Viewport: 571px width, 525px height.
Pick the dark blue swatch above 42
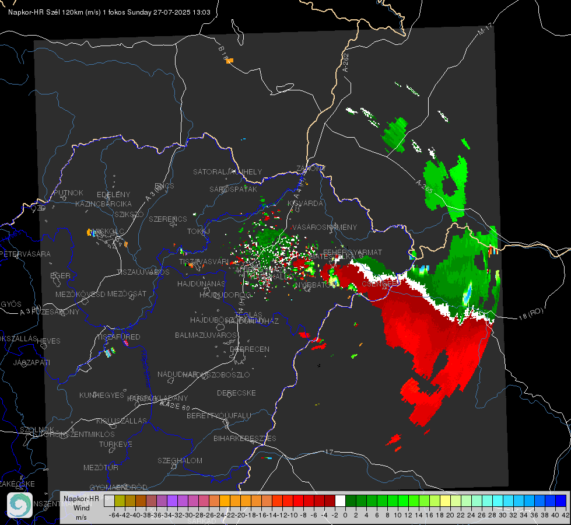point(561,501)
